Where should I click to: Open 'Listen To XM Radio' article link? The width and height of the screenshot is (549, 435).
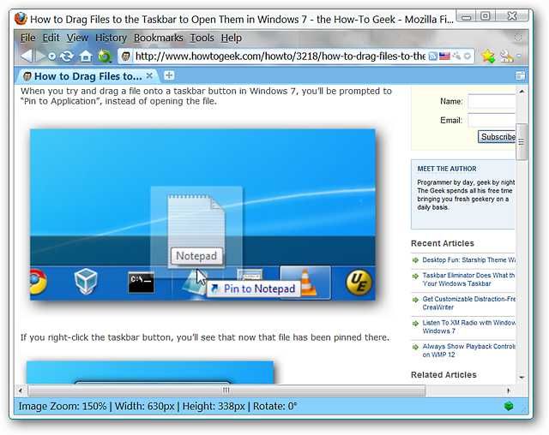pyautogui.click(x=468, y=327)
